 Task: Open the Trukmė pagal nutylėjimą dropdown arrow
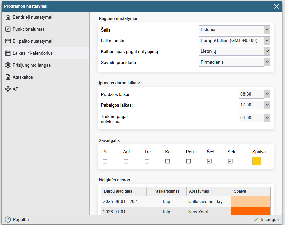[x=267, y=118]
